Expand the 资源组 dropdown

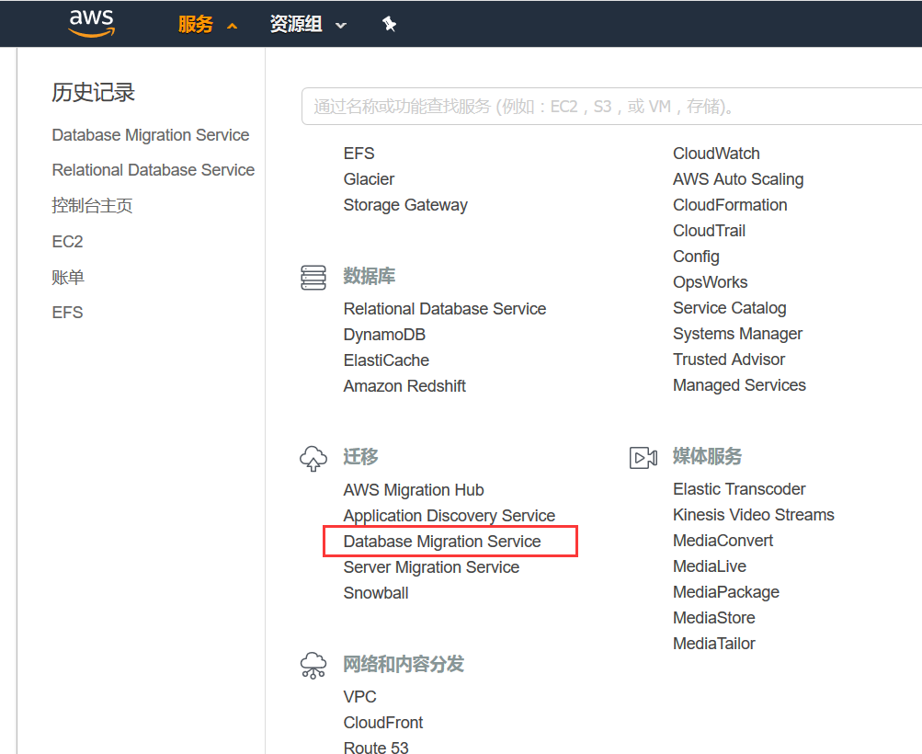pos(308,24)
